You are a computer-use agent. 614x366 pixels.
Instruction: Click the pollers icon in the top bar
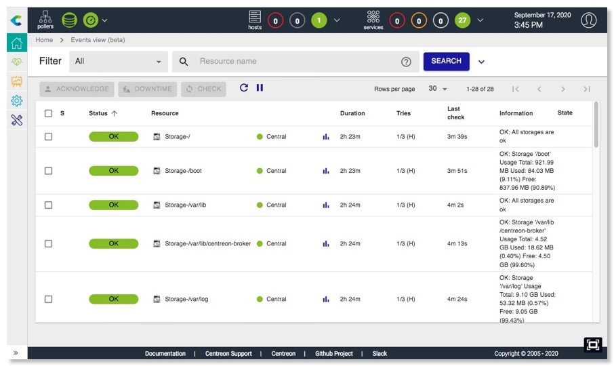[x=45, y=20]
